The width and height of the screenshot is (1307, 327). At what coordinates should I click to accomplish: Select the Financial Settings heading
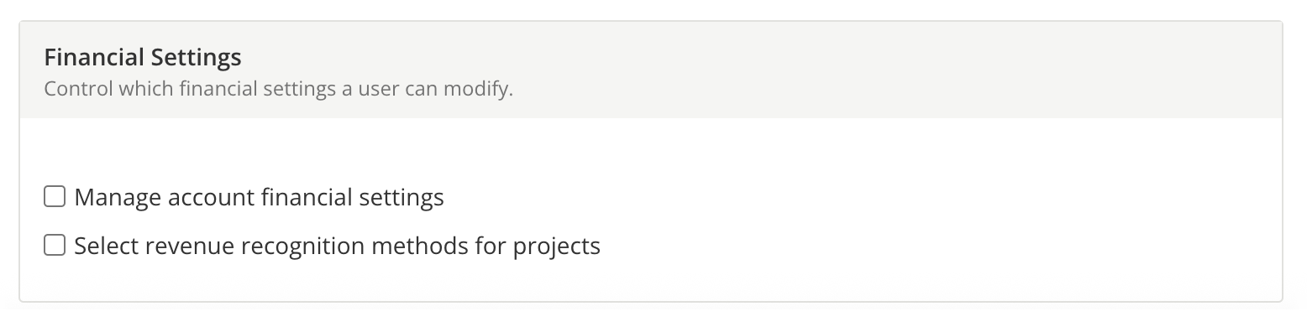pyautogui.click(x=143, y=58)
